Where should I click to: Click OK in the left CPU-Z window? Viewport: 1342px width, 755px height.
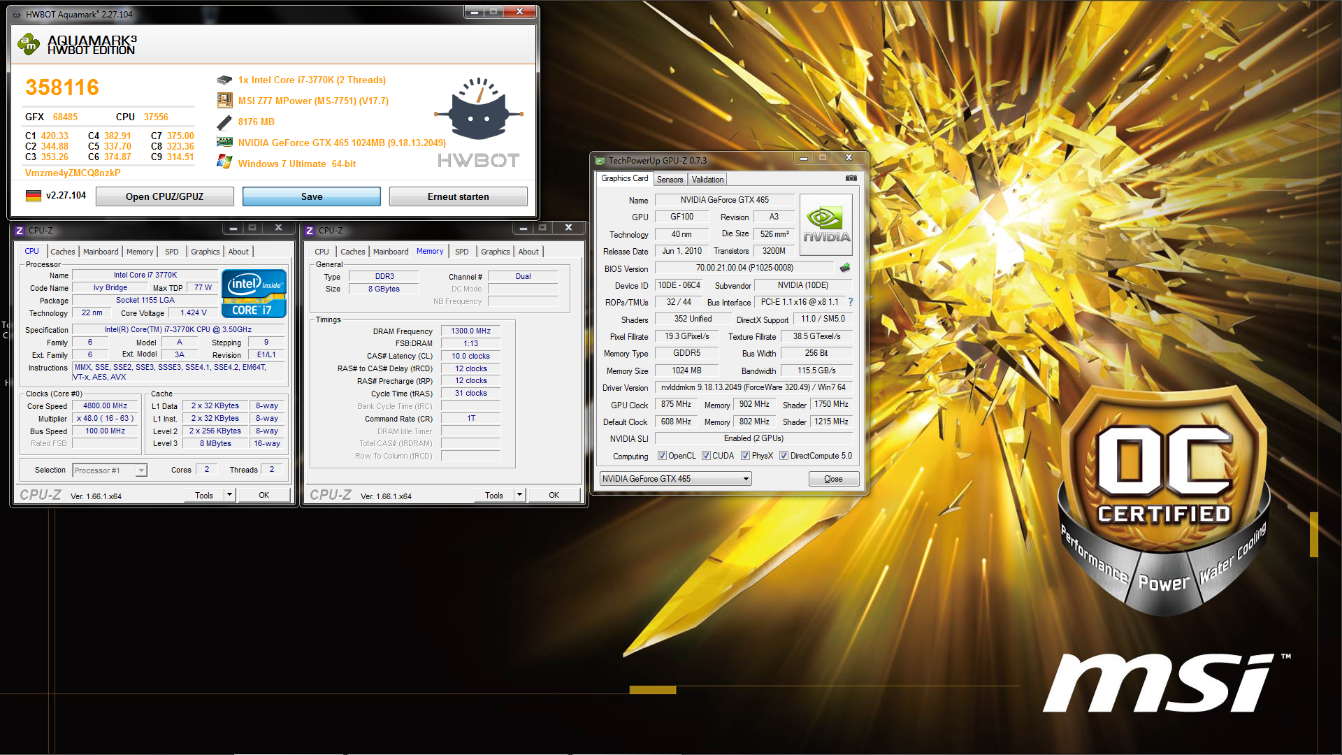coord(264,495)
